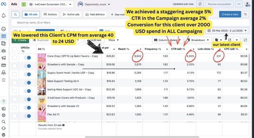Image resolution: width=254 pixels, height=138 pixels.
Task: Click the Review and publish button
Action: pyautogui.click(x=219, y=4)
